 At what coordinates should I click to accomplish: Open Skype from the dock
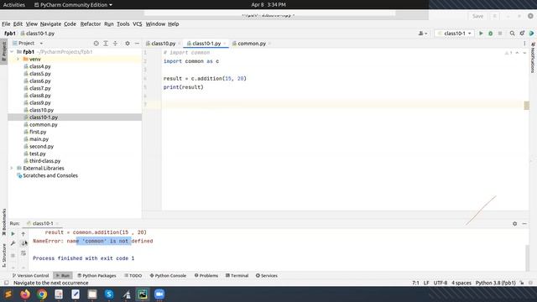click(x=109, y=294)
